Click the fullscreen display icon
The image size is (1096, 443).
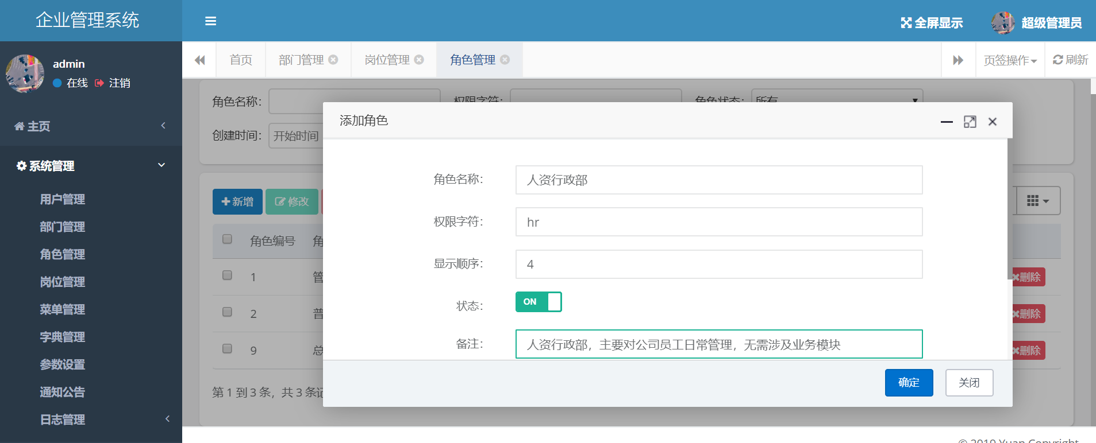(906, 23)
